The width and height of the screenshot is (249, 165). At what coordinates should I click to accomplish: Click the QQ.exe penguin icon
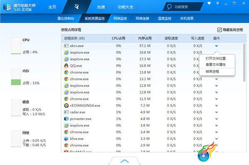click(x=66, y=66)
